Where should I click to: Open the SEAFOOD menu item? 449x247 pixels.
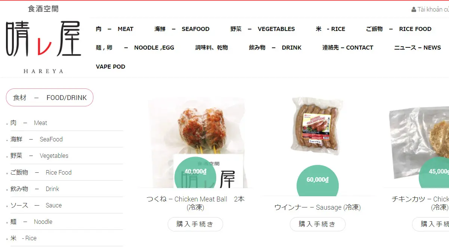point(182,29)
